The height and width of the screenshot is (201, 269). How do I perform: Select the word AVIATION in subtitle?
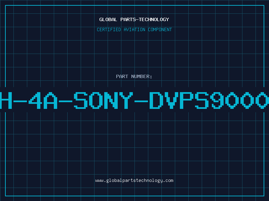pyautogui.click(x=134, y=29)
